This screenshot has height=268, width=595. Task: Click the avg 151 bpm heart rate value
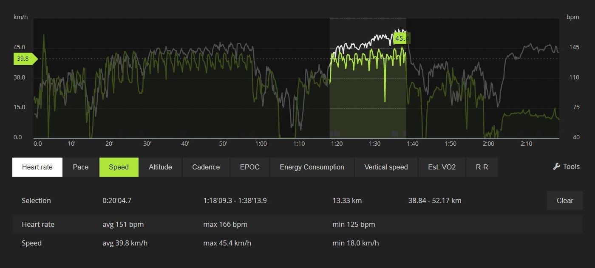click(120, 225)
